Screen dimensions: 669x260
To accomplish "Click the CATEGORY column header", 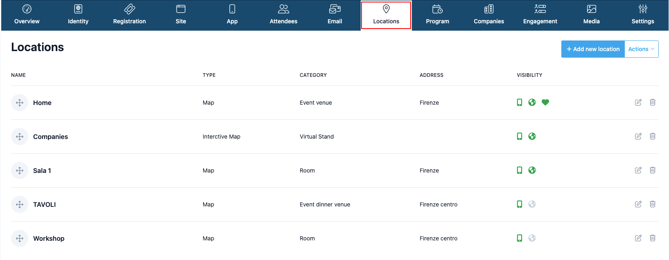I will click(313, 75).
